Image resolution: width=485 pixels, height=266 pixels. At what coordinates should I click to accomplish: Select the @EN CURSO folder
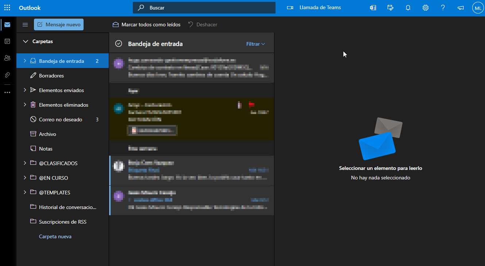(62, 178)
